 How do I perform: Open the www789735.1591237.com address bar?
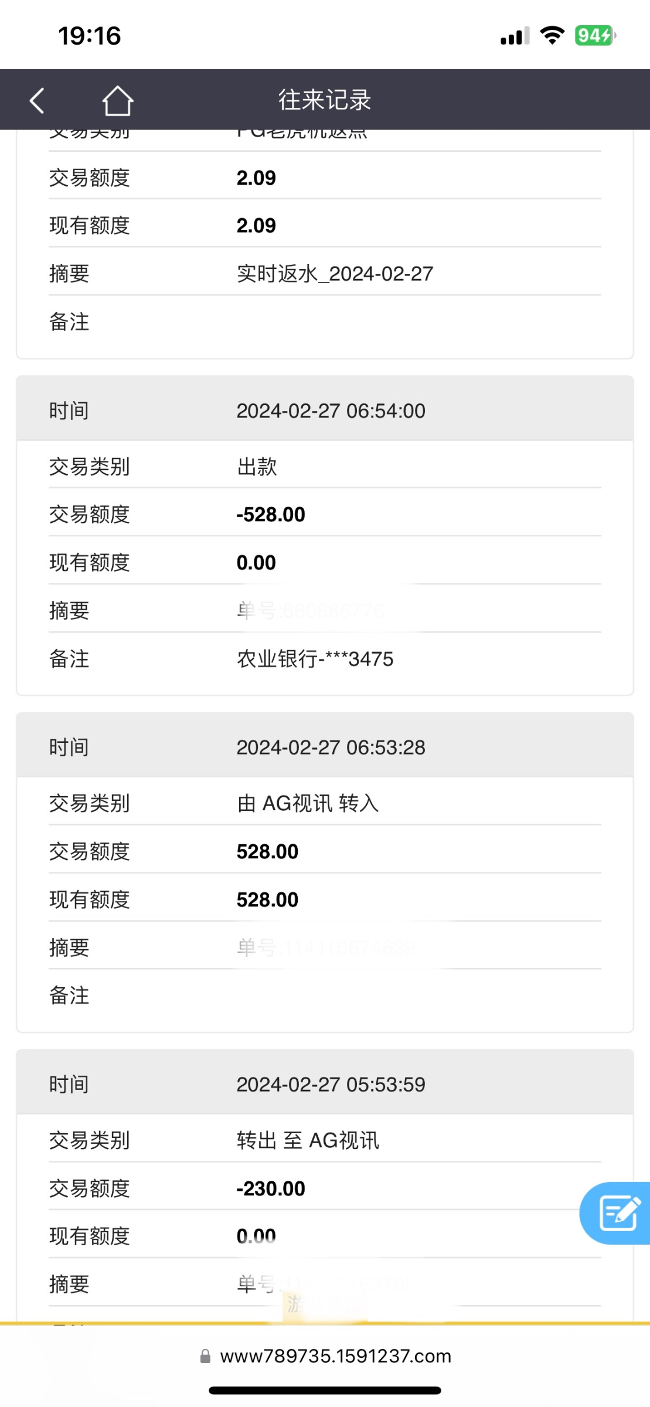tap(335, 1356)
